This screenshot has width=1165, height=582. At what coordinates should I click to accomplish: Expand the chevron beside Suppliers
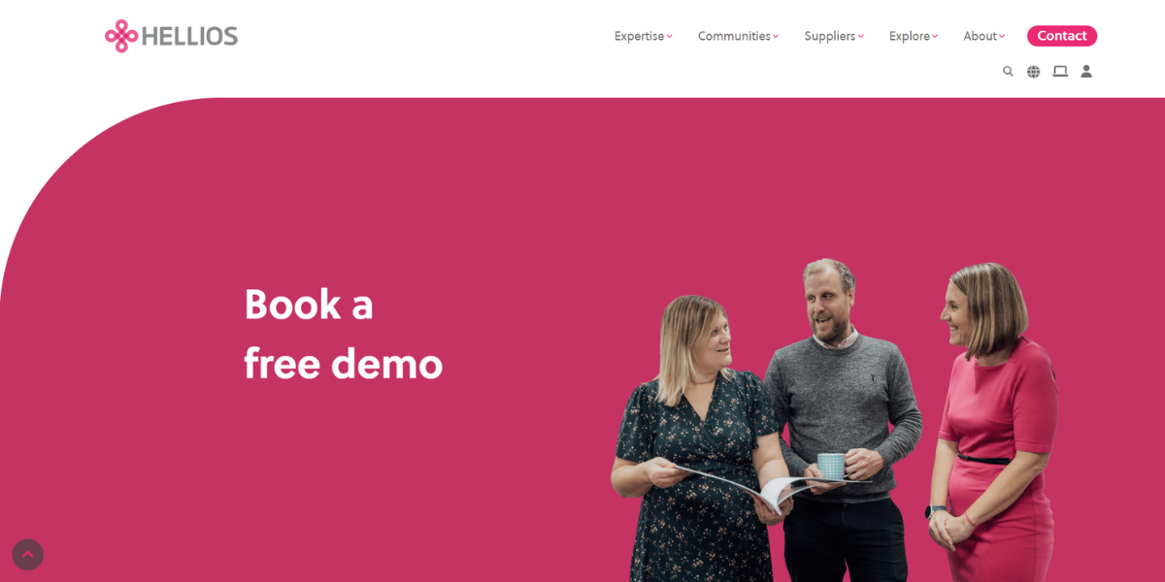pos(861,37)
